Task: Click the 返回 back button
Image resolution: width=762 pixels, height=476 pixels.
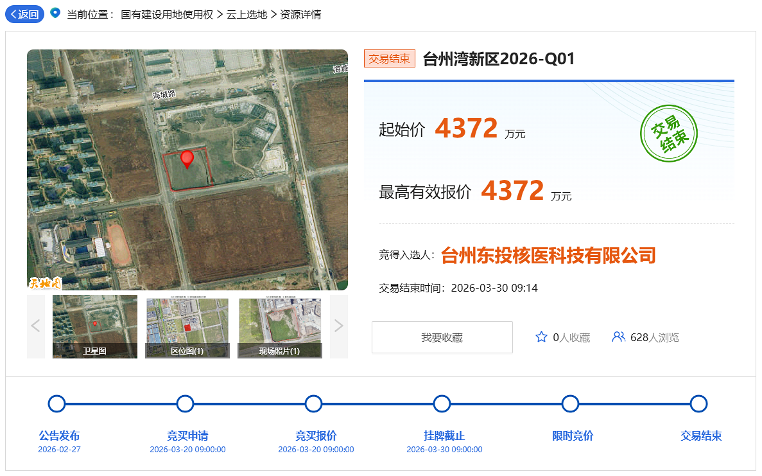Action: (24, 14)
